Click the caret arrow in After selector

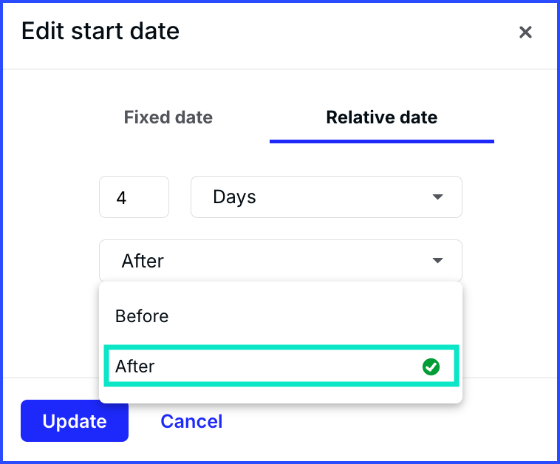point(437,260)
